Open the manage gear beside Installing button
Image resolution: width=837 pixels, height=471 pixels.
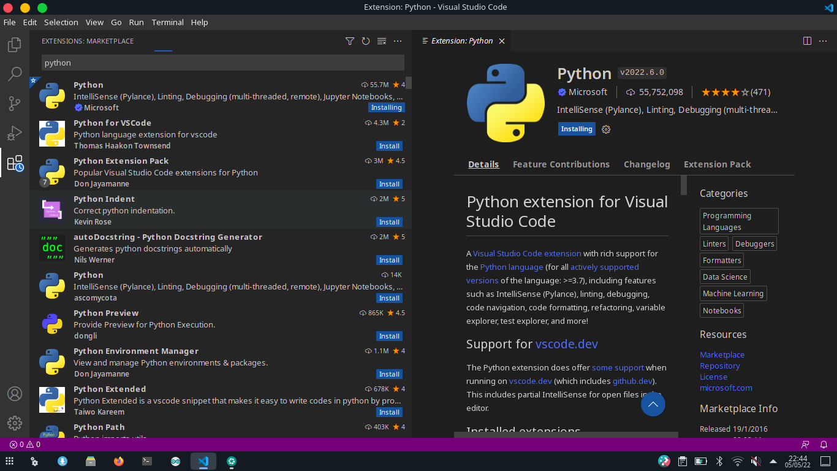pos(606,129)
